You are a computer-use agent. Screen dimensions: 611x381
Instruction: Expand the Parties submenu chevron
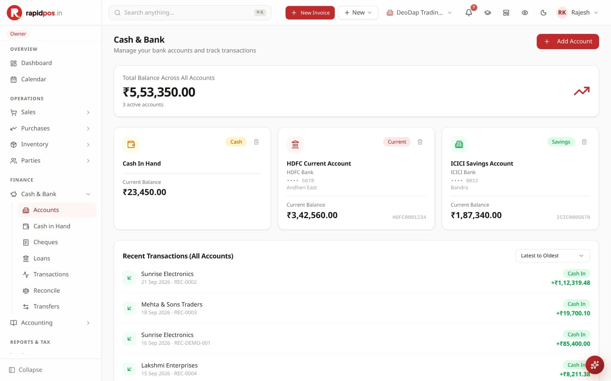pos(88,161)
